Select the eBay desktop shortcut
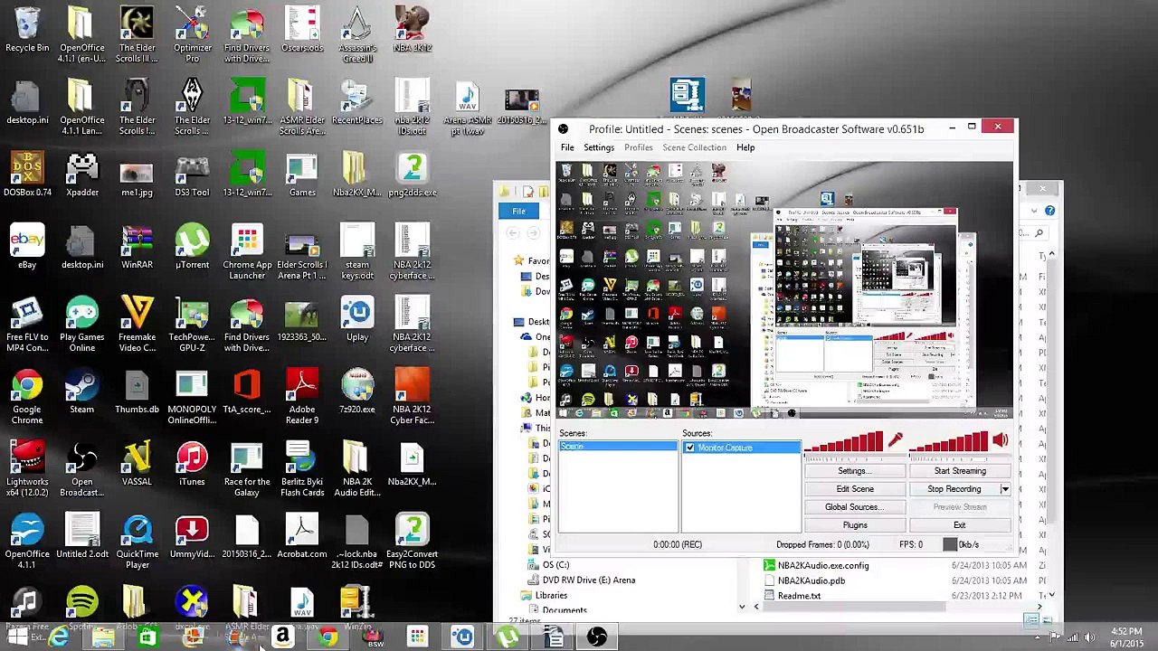Viewport: 1158px width, 651px height. [27, 248]
